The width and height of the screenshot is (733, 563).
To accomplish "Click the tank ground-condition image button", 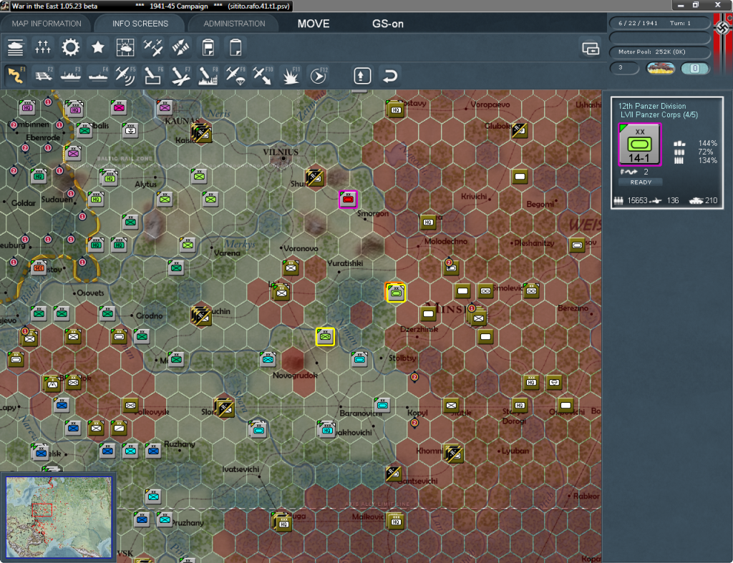I will pos(661,68).
